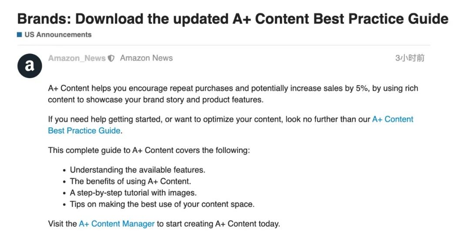Click the horizontal divider below the category

(x=224, y=45)
